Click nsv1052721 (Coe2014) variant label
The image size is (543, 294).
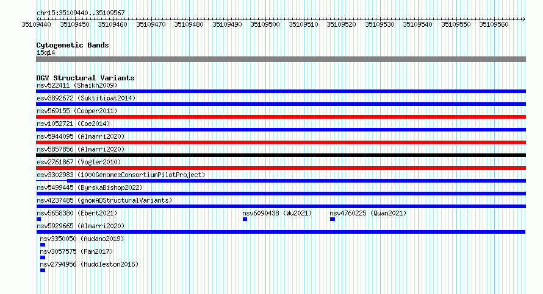click(73, 124)
